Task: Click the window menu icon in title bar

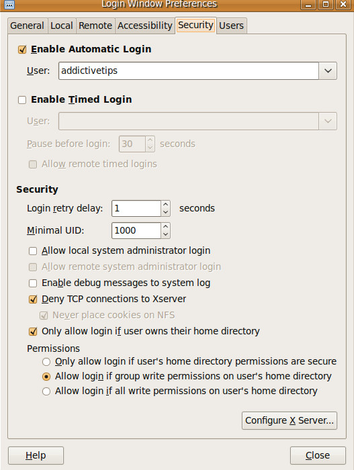Action: coord(9,5)
